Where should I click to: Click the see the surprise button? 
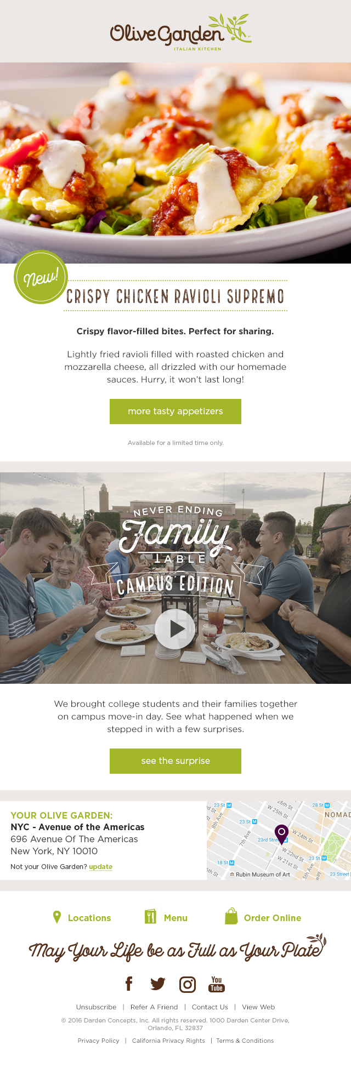(x=175, y=761)
